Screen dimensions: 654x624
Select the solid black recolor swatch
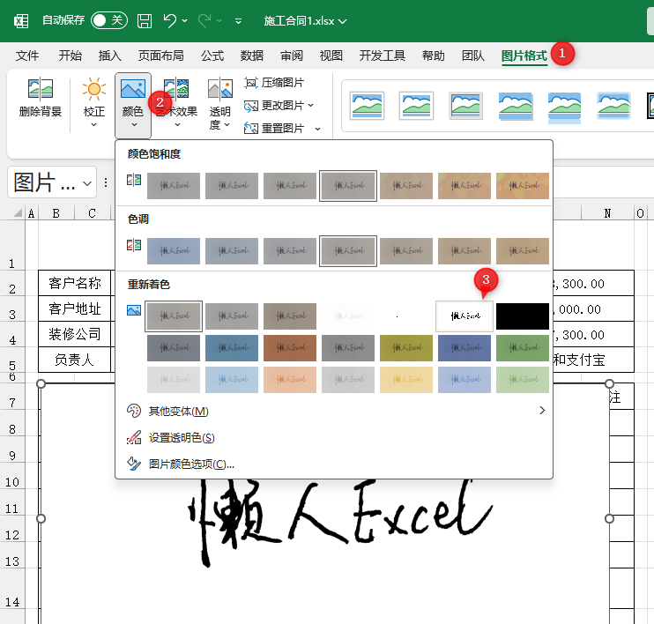click(x=522, y=316)
